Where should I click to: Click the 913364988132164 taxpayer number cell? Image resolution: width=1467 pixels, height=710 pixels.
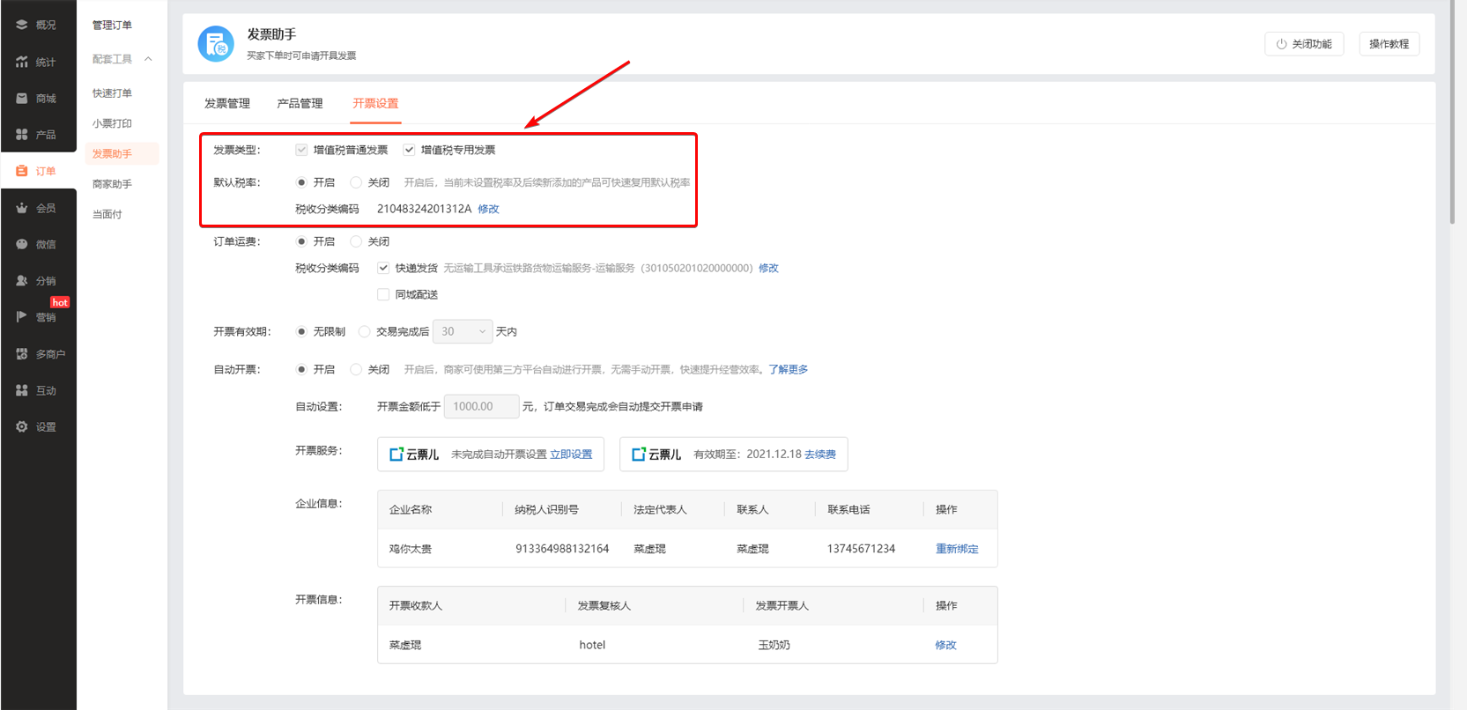(562, 549)
